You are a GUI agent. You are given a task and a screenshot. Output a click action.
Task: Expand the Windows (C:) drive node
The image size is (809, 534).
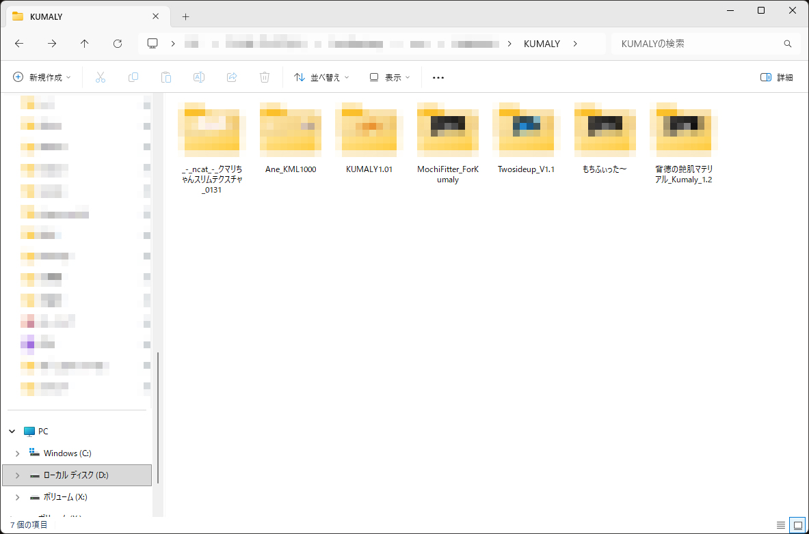18,453
